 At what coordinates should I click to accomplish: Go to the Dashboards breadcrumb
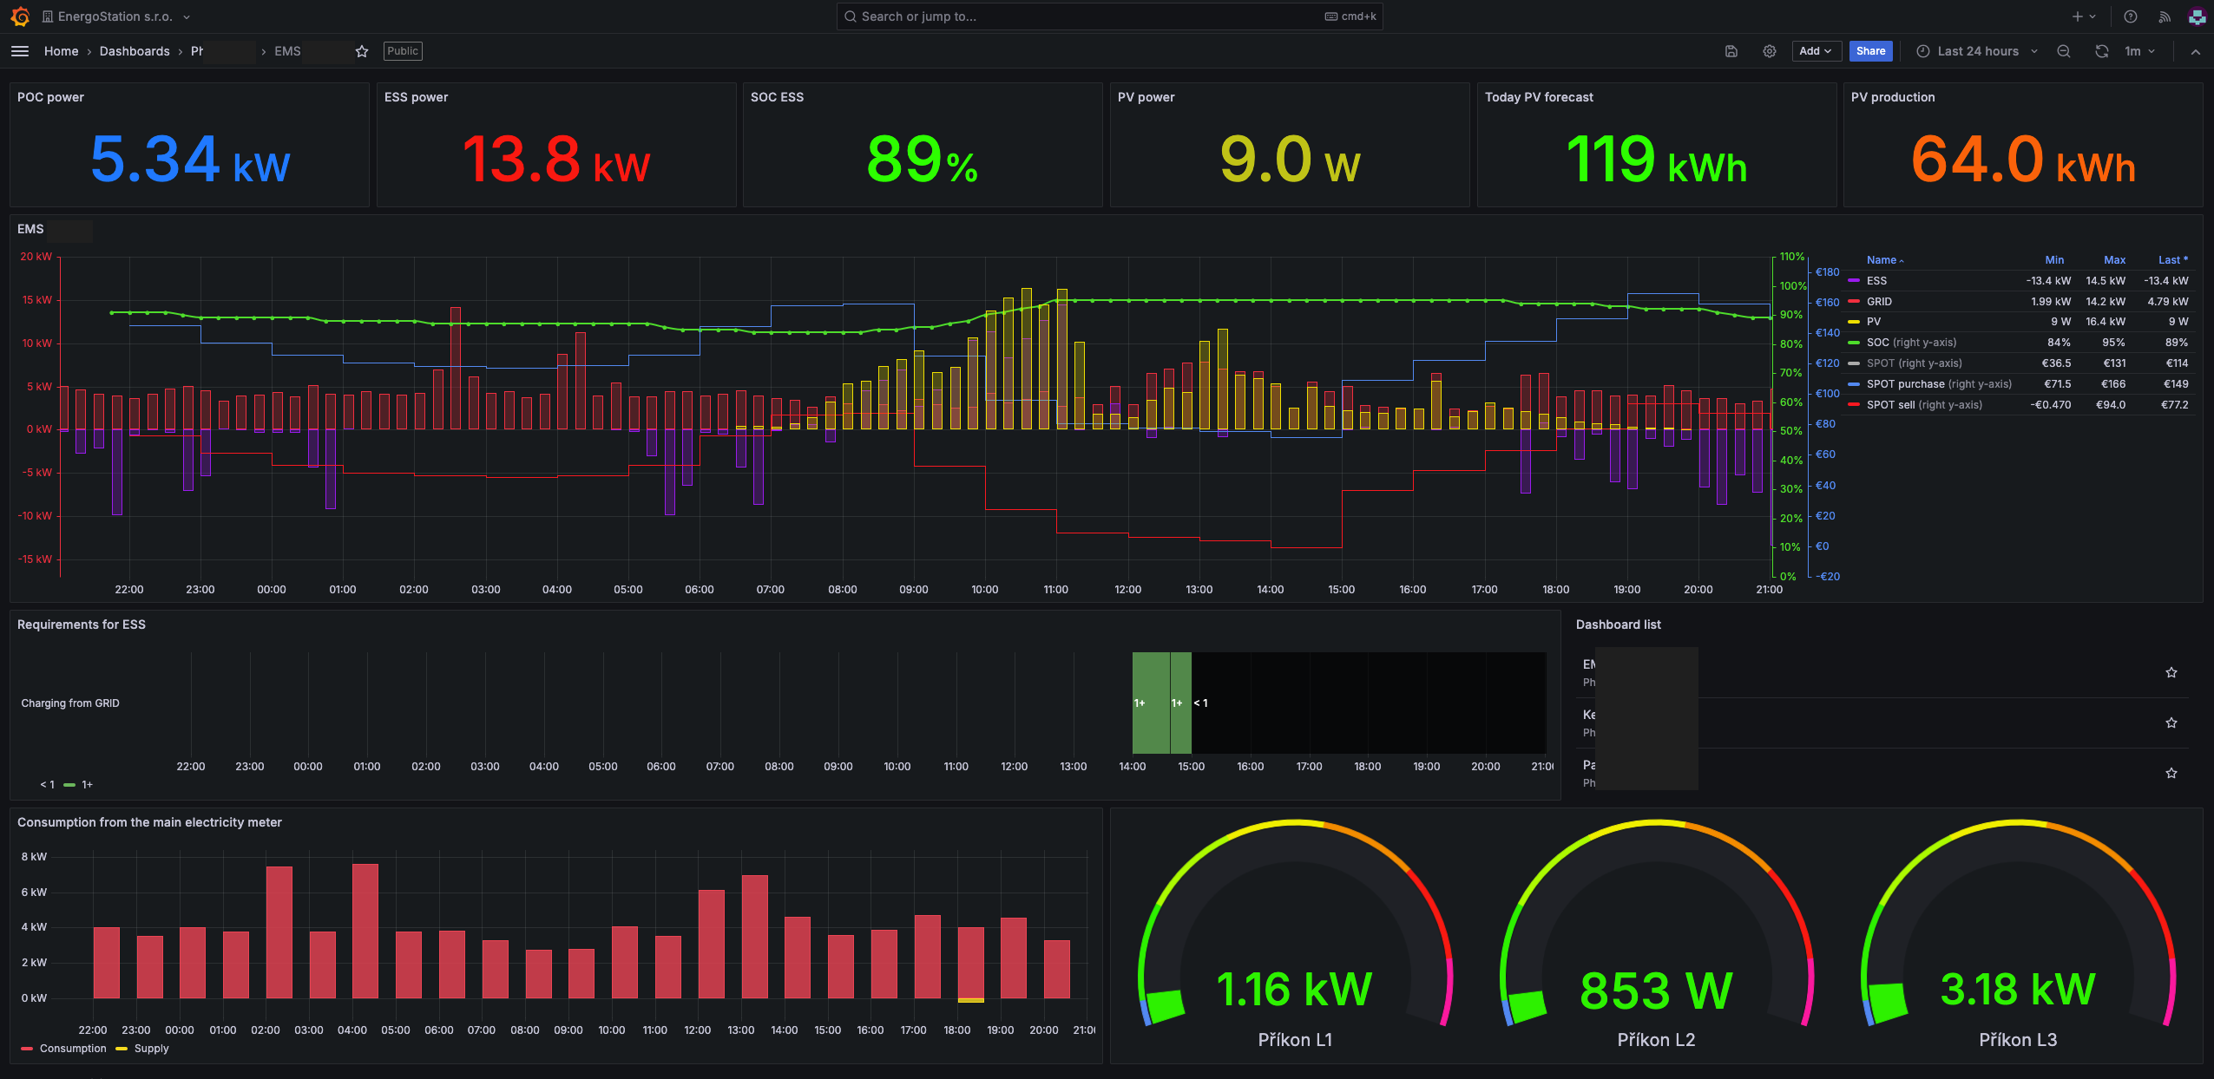(135, 51)
